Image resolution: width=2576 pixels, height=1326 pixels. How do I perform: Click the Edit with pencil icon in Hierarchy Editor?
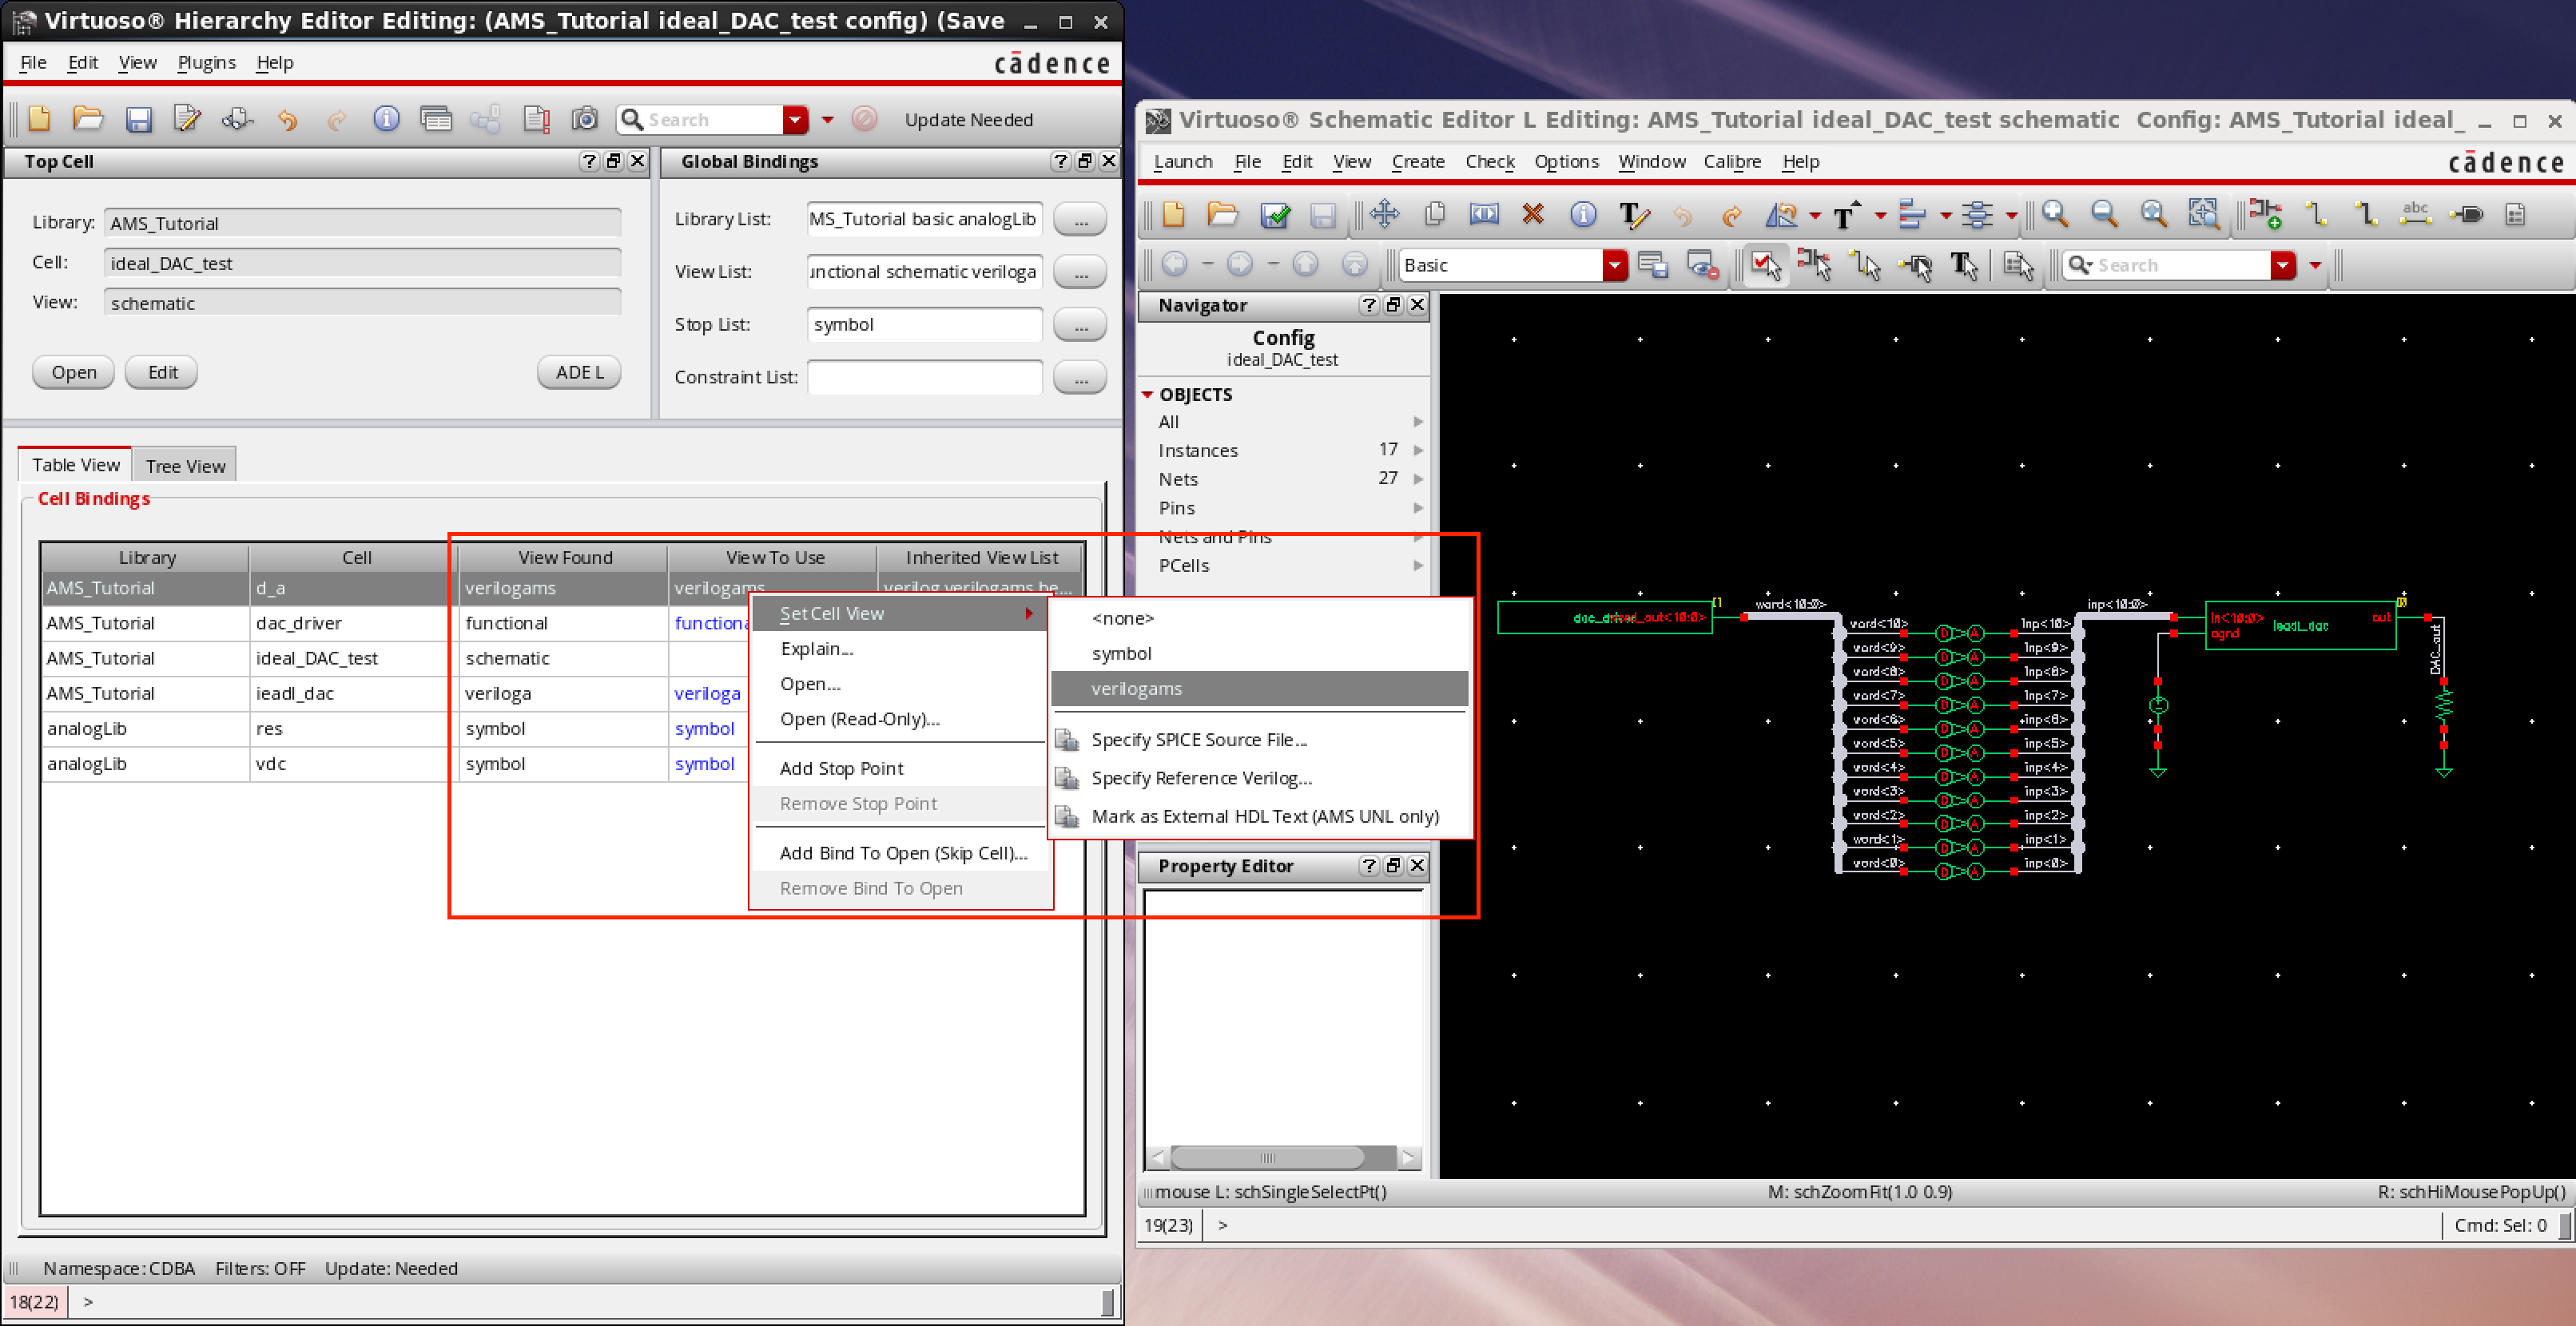click(x=187, y=119)
